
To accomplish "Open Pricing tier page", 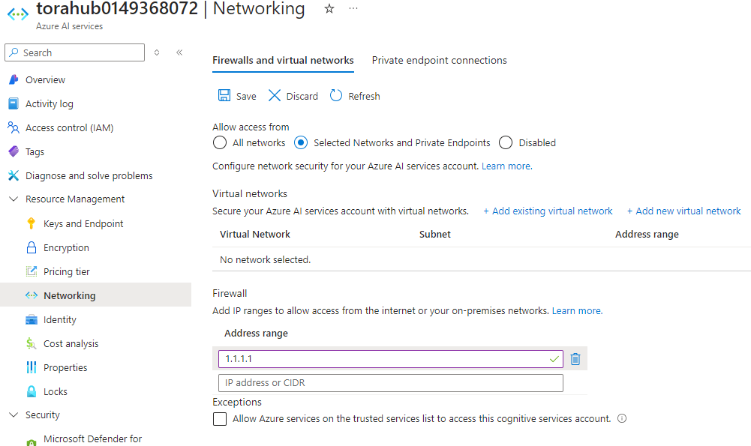I will [67, 272].
